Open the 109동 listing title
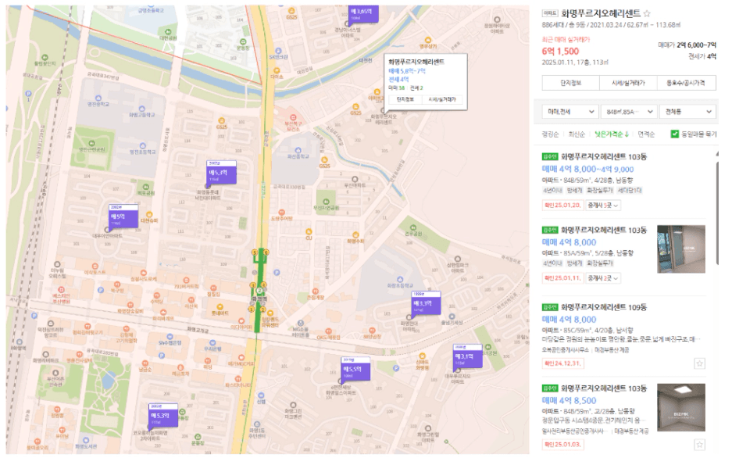The image size is (732, 458). (604, 307)
